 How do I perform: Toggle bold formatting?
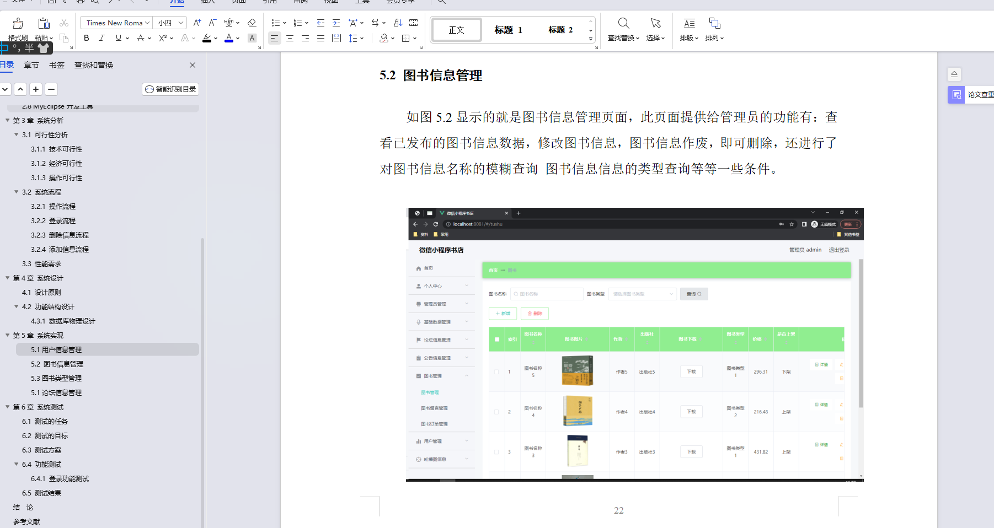86,38
